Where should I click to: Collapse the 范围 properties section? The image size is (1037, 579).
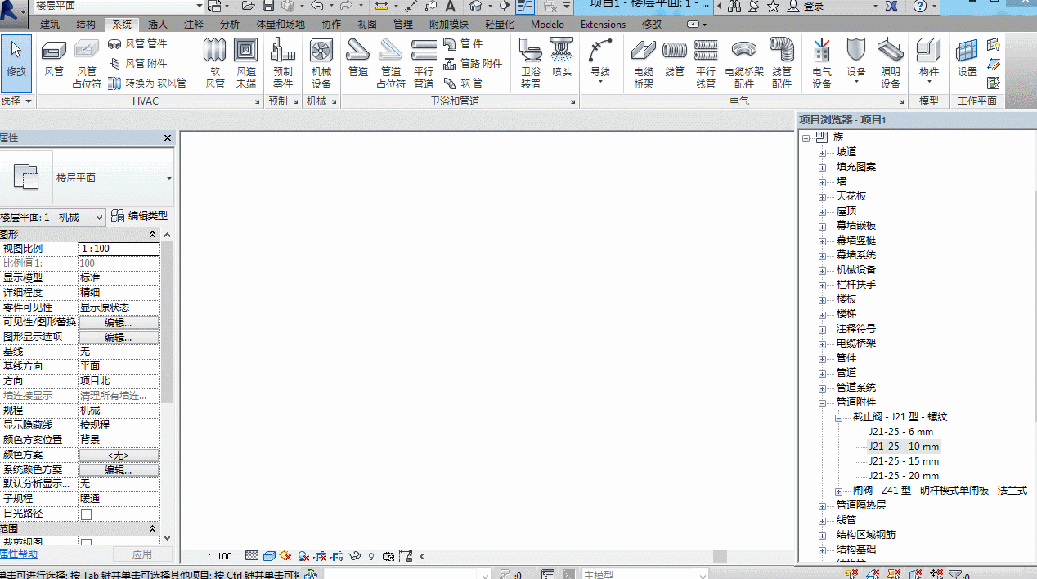coord(153,529)
